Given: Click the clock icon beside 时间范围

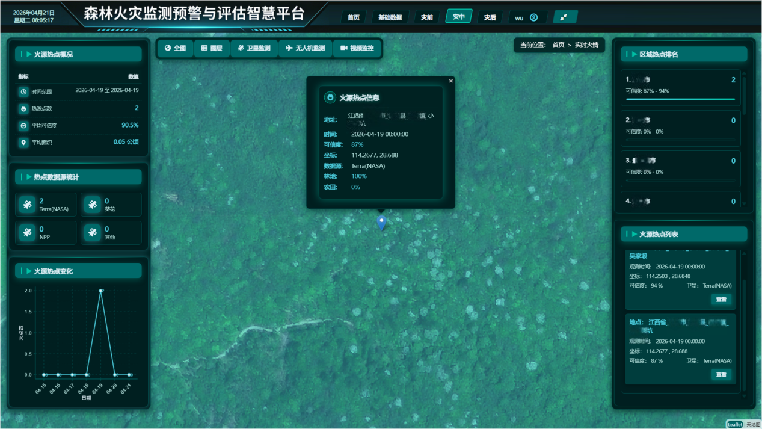Looking at the screenshot, I should pos(23,92).
